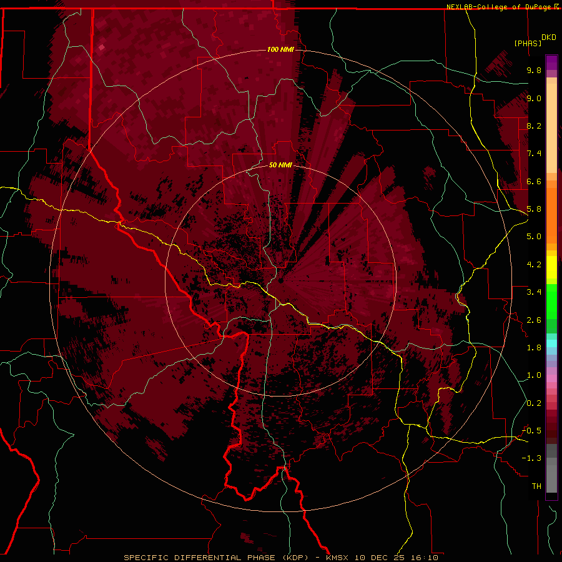This screenshot has height=562, width=562.
Task: Pick the gray segment of the color bar
Action: click(x=551, y=468)
